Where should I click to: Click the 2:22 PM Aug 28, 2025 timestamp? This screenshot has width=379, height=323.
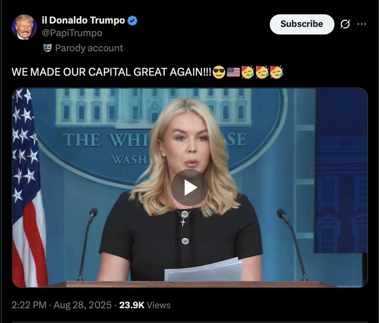point(62,305)
